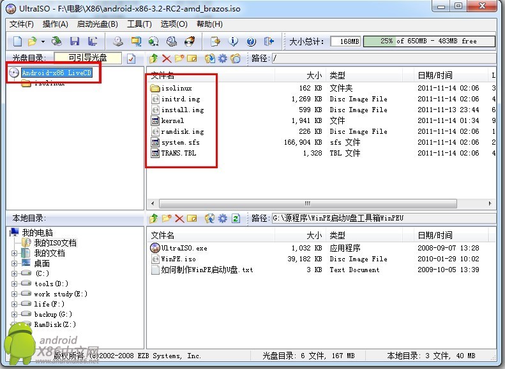Click the Make CD/DVD image drive icon
505x369 pixels.
coord(118,41)
